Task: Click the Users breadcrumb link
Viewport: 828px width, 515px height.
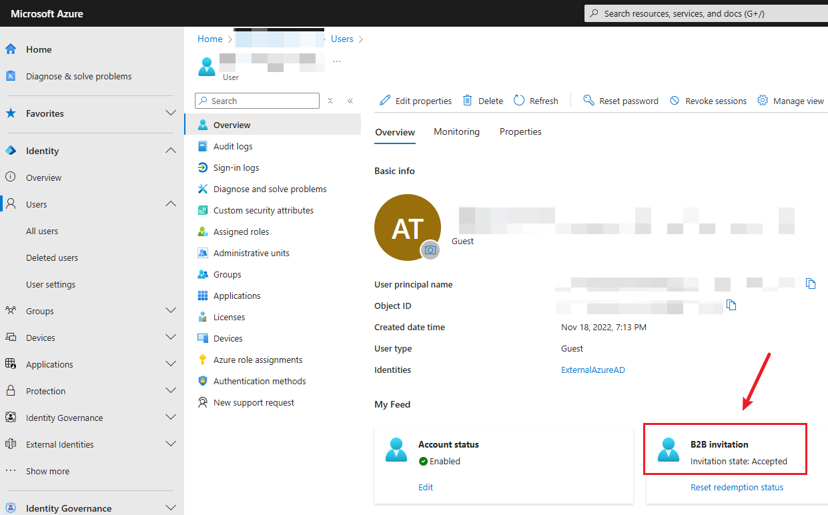Action: pos(342,39)
